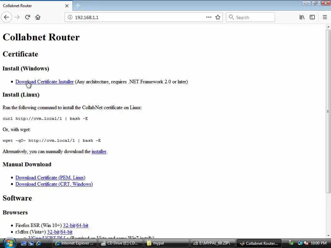This screenshot has height=248, width=331.
Task: Download Certificate (CRT, Windows)
Action: point(54,184)
